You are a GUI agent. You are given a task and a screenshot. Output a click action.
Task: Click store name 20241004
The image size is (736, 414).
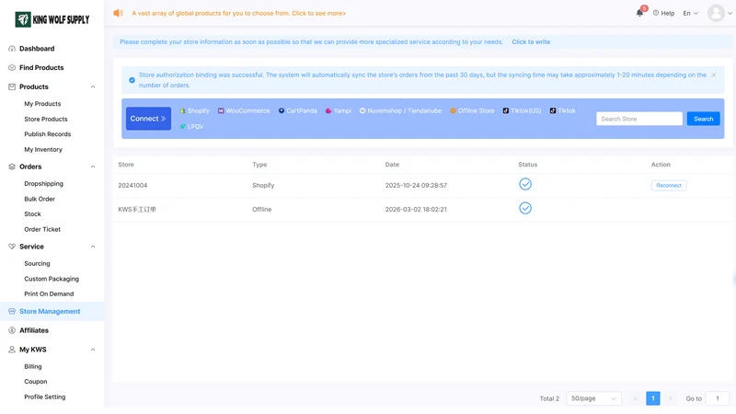pos(132,186)
